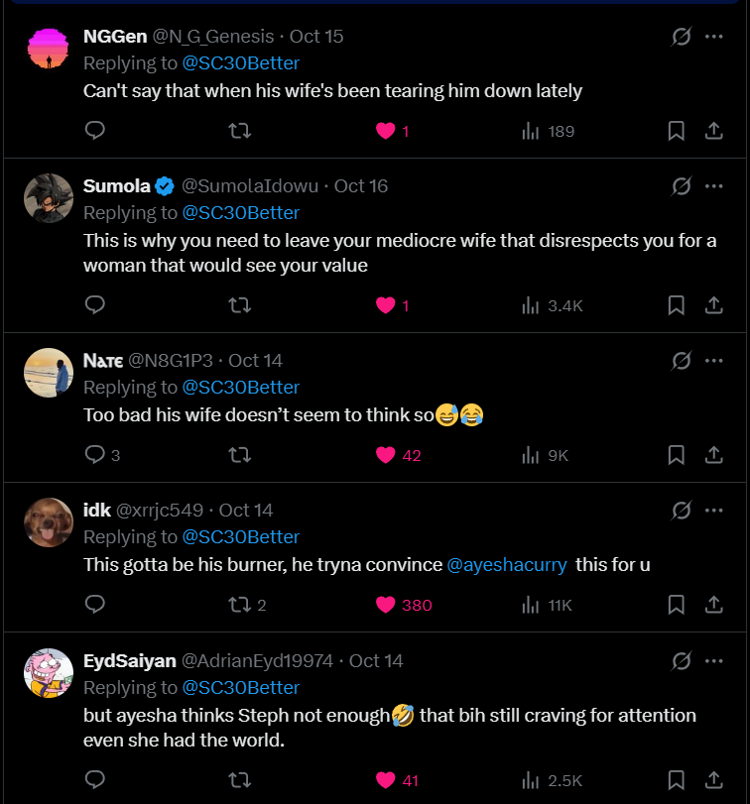The image size is (750, 804).
Task: Open the Oct 14 timestamp on EydSaiyan's tweet
Action: [376, 661]
